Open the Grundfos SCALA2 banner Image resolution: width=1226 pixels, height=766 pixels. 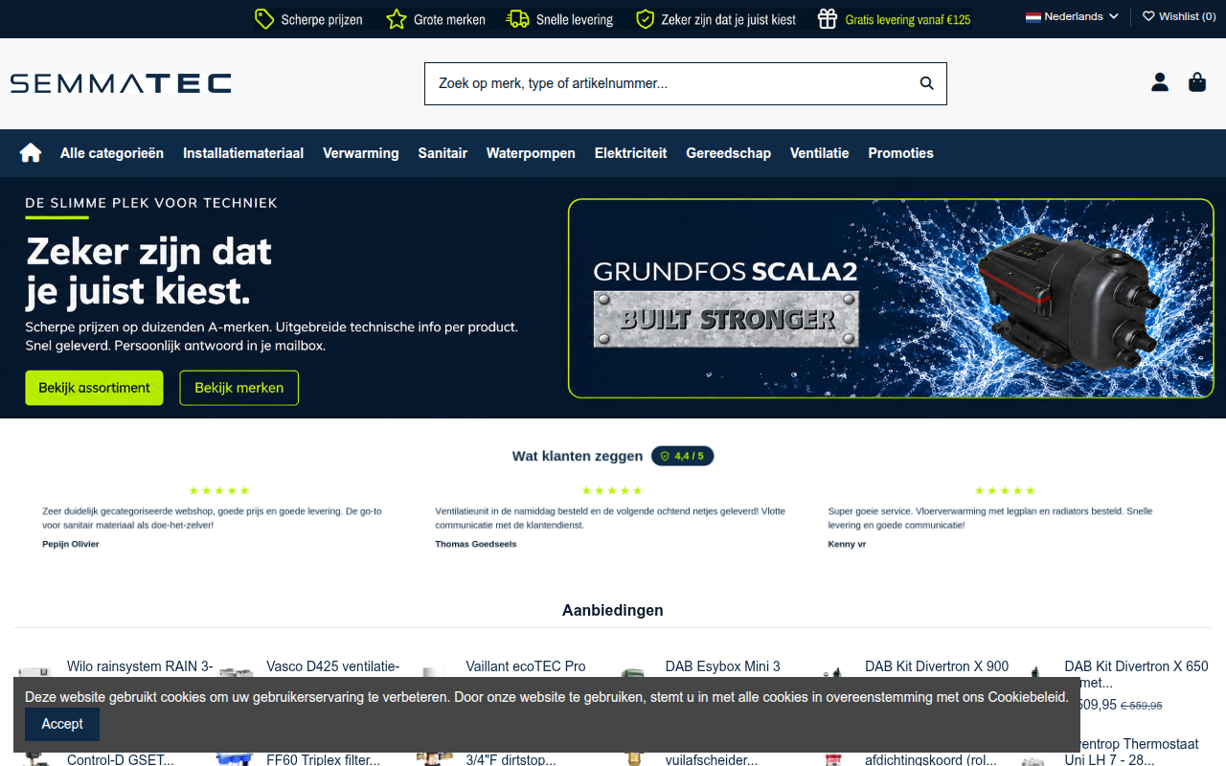click(891, 298)
